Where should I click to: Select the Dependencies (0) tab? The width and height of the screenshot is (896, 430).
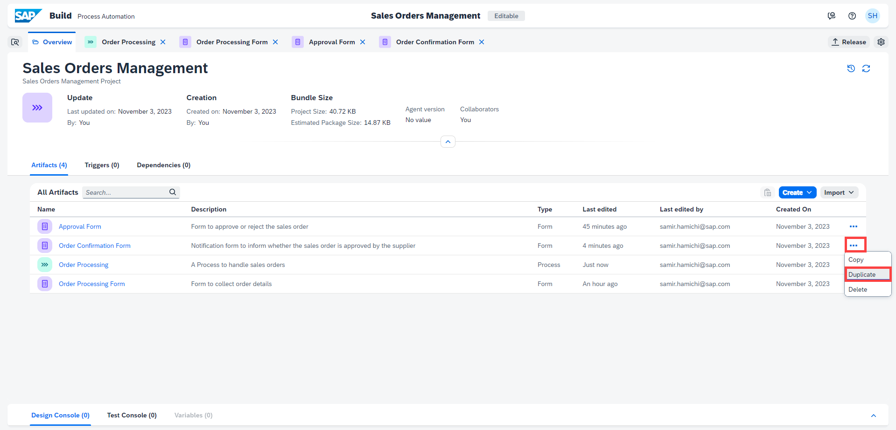coord(163,165)
